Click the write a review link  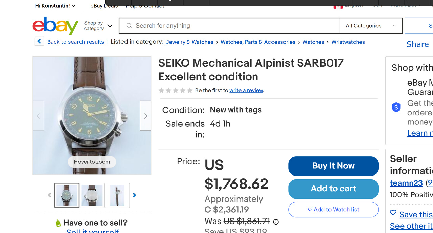246,90
